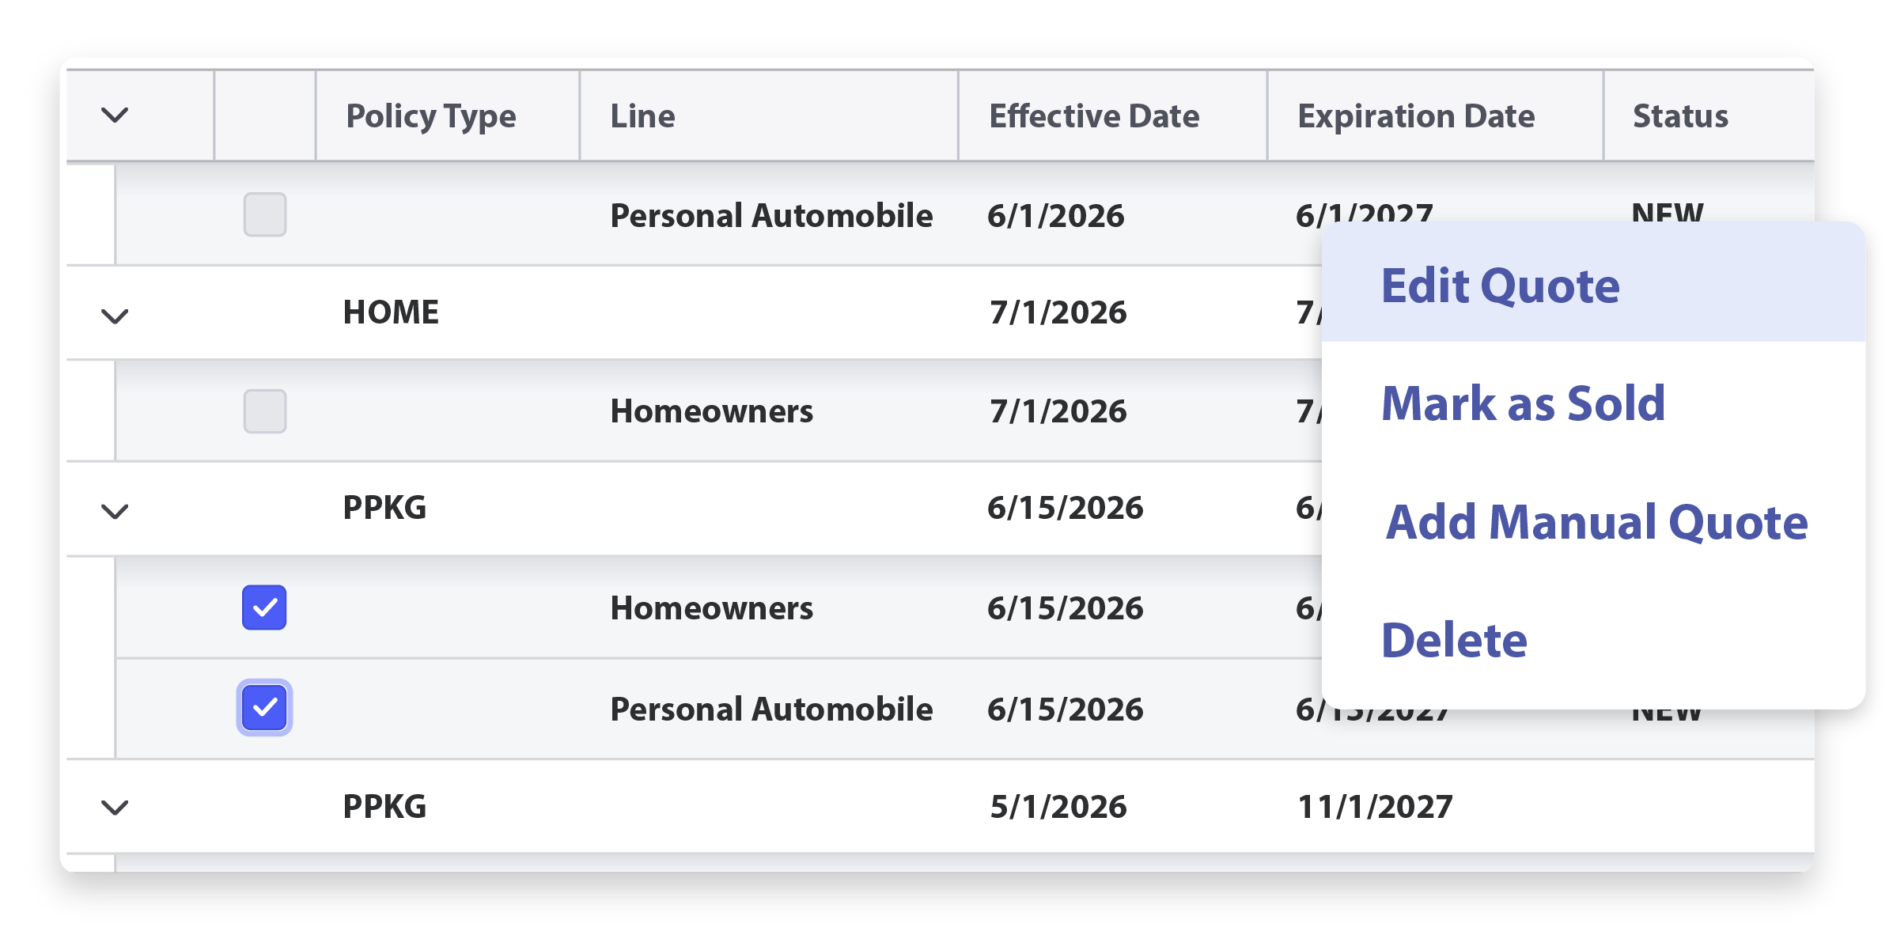The image size is (1893, 931).
Task: Collapse the PPKG 5/1/2026 policy row
Action: pyautogui.click(x=115, y=808)
